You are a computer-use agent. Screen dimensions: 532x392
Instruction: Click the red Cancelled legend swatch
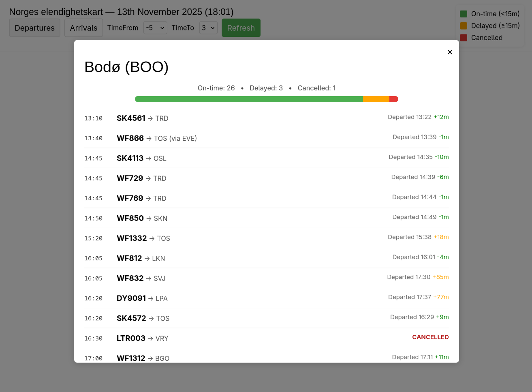[x=464, y=38]
